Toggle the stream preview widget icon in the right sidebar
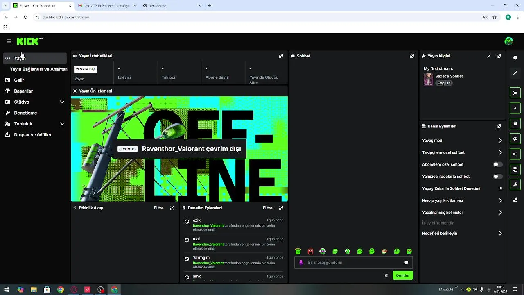524x295 pixels. point(515,93)
